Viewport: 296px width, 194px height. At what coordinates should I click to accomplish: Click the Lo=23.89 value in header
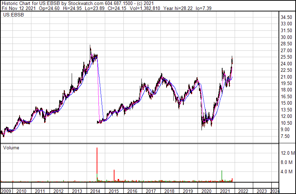(x=95, y=8)
